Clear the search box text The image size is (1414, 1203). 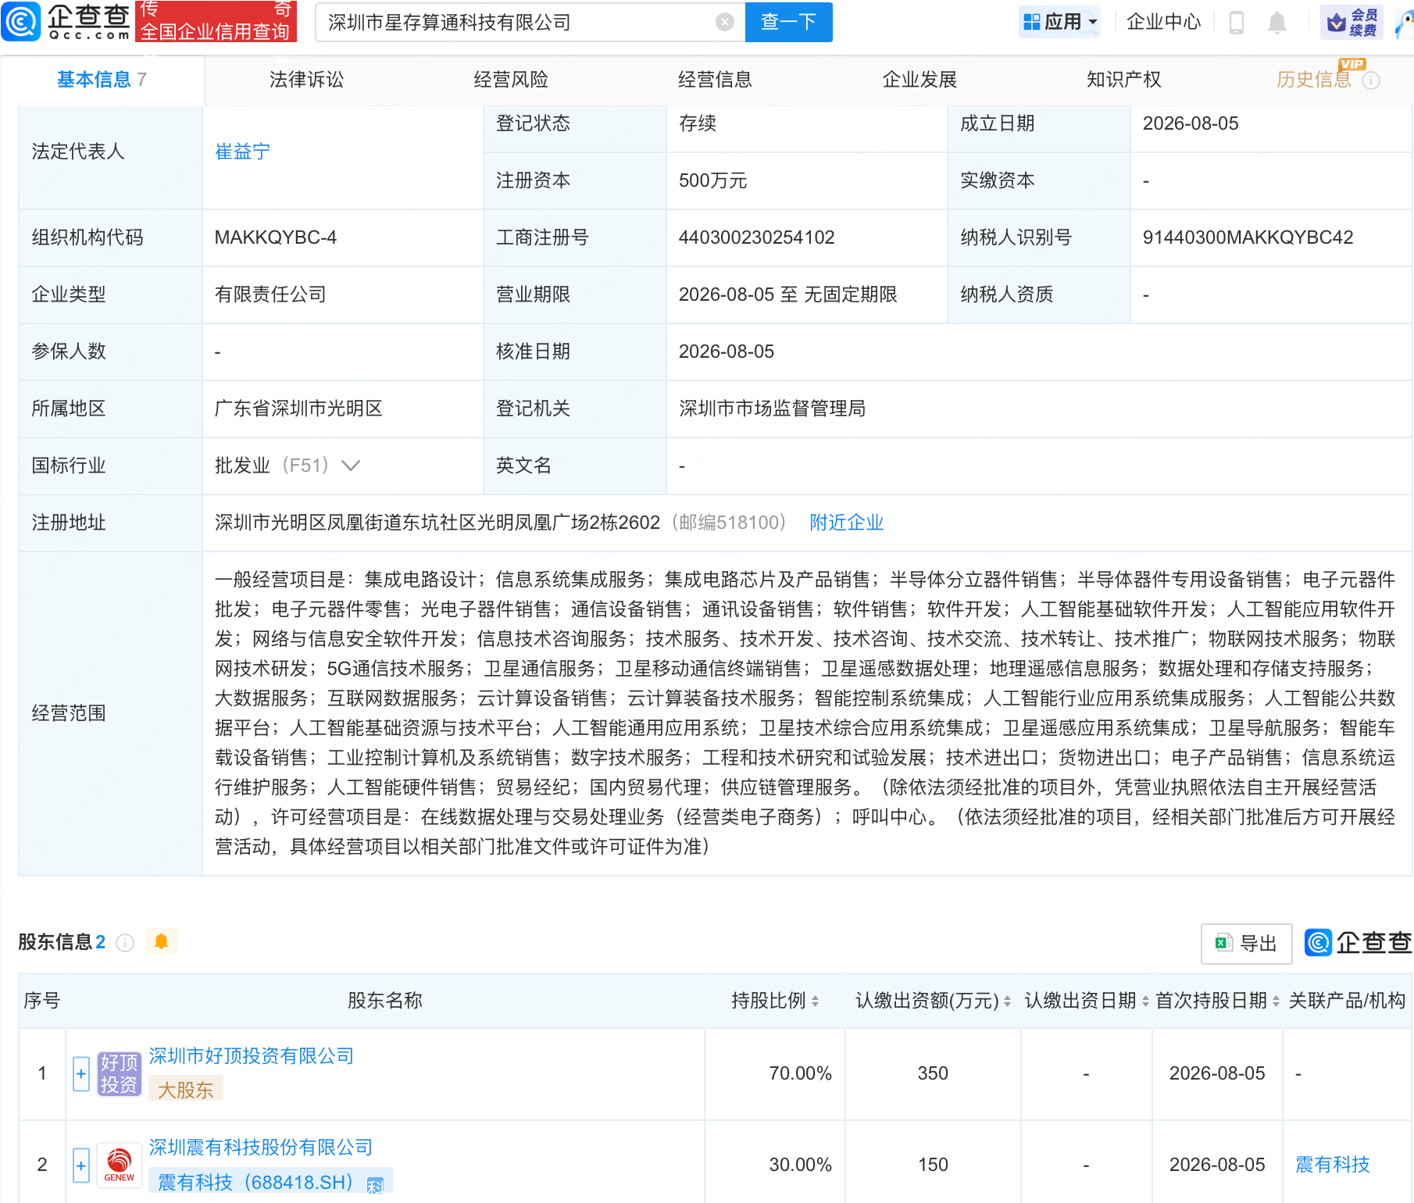pyautogui.click(x=725, y=22)
